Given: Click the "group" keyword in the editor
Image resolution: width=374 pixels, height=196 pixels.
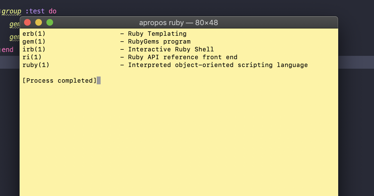Looking at the screenshot, I should pyautogui.click(x=11, y=11).
